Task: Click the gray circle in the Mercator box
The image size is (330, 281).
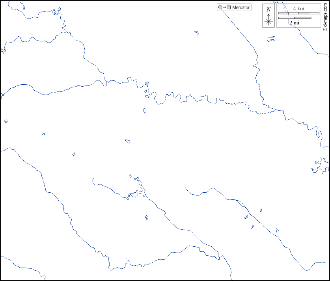Action: click(220, 7)
